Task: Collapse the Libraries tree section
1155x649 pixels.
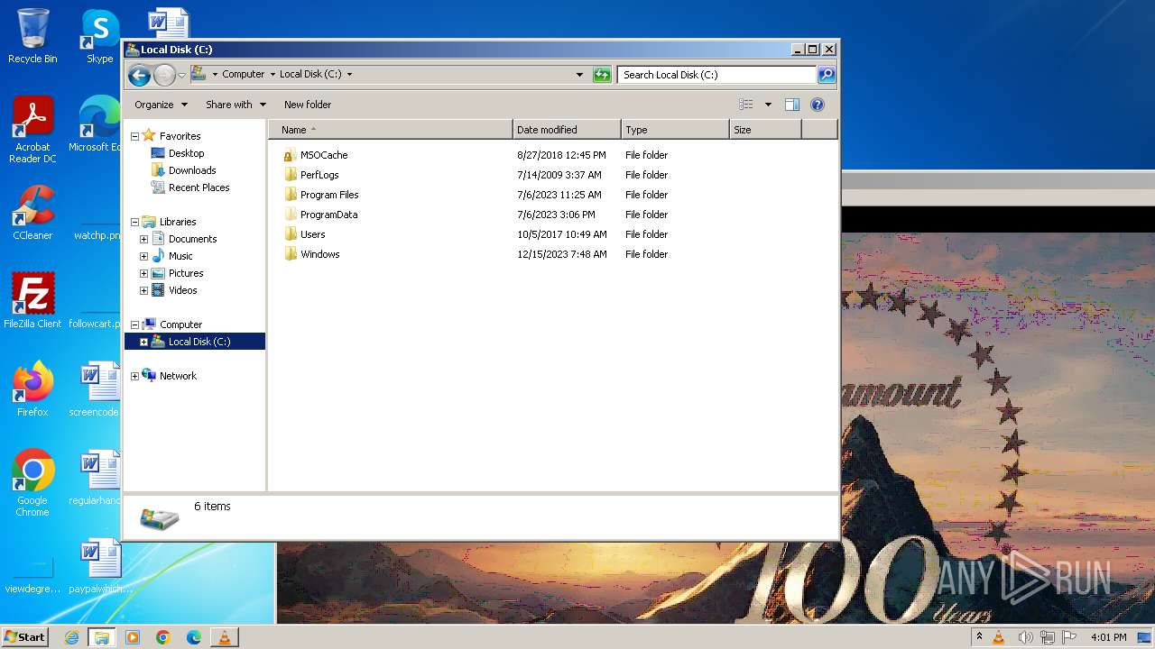Action: tap(135, 222)
